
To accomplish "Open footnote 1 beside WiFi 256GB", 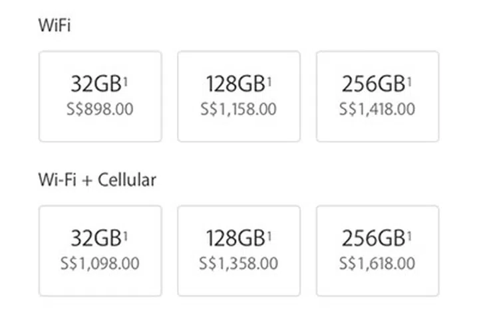I will pyautogui.click(x=409, y=80).
